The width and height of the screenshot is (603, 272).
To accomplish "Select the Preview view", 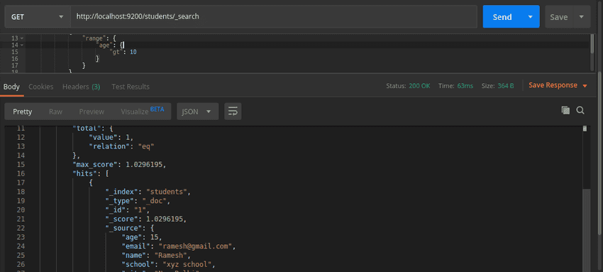I will click(x=92, y=111).
